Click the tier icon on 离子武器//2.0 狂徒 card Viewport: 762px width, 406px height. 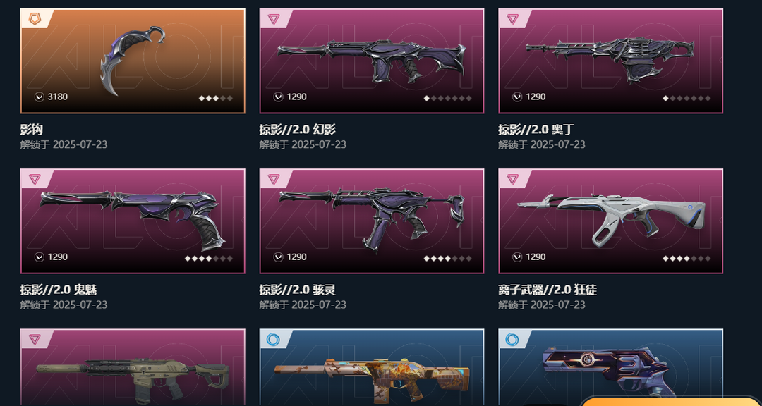(x=513, y=179)
